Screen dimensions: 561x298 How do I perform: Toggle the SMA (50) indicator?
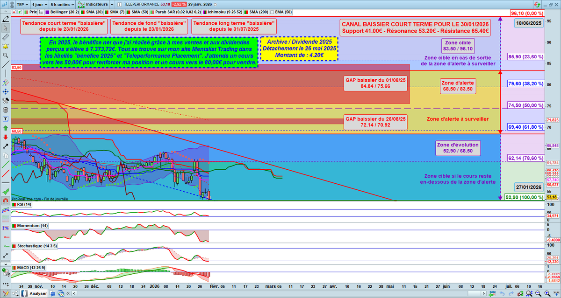click(x=137, y=12)
